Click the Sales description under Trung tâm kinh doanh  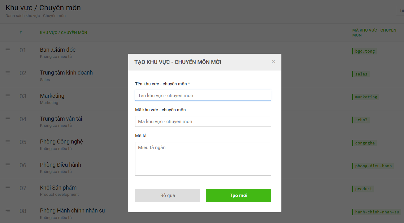pos(45,80)
